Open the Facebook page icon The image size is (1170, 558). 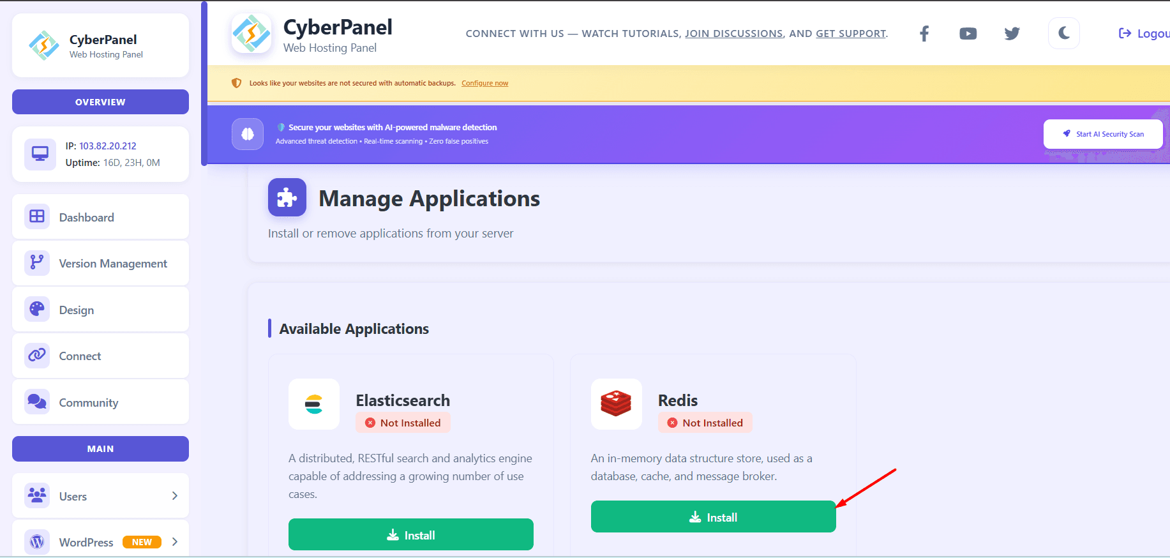click(924, 34)
